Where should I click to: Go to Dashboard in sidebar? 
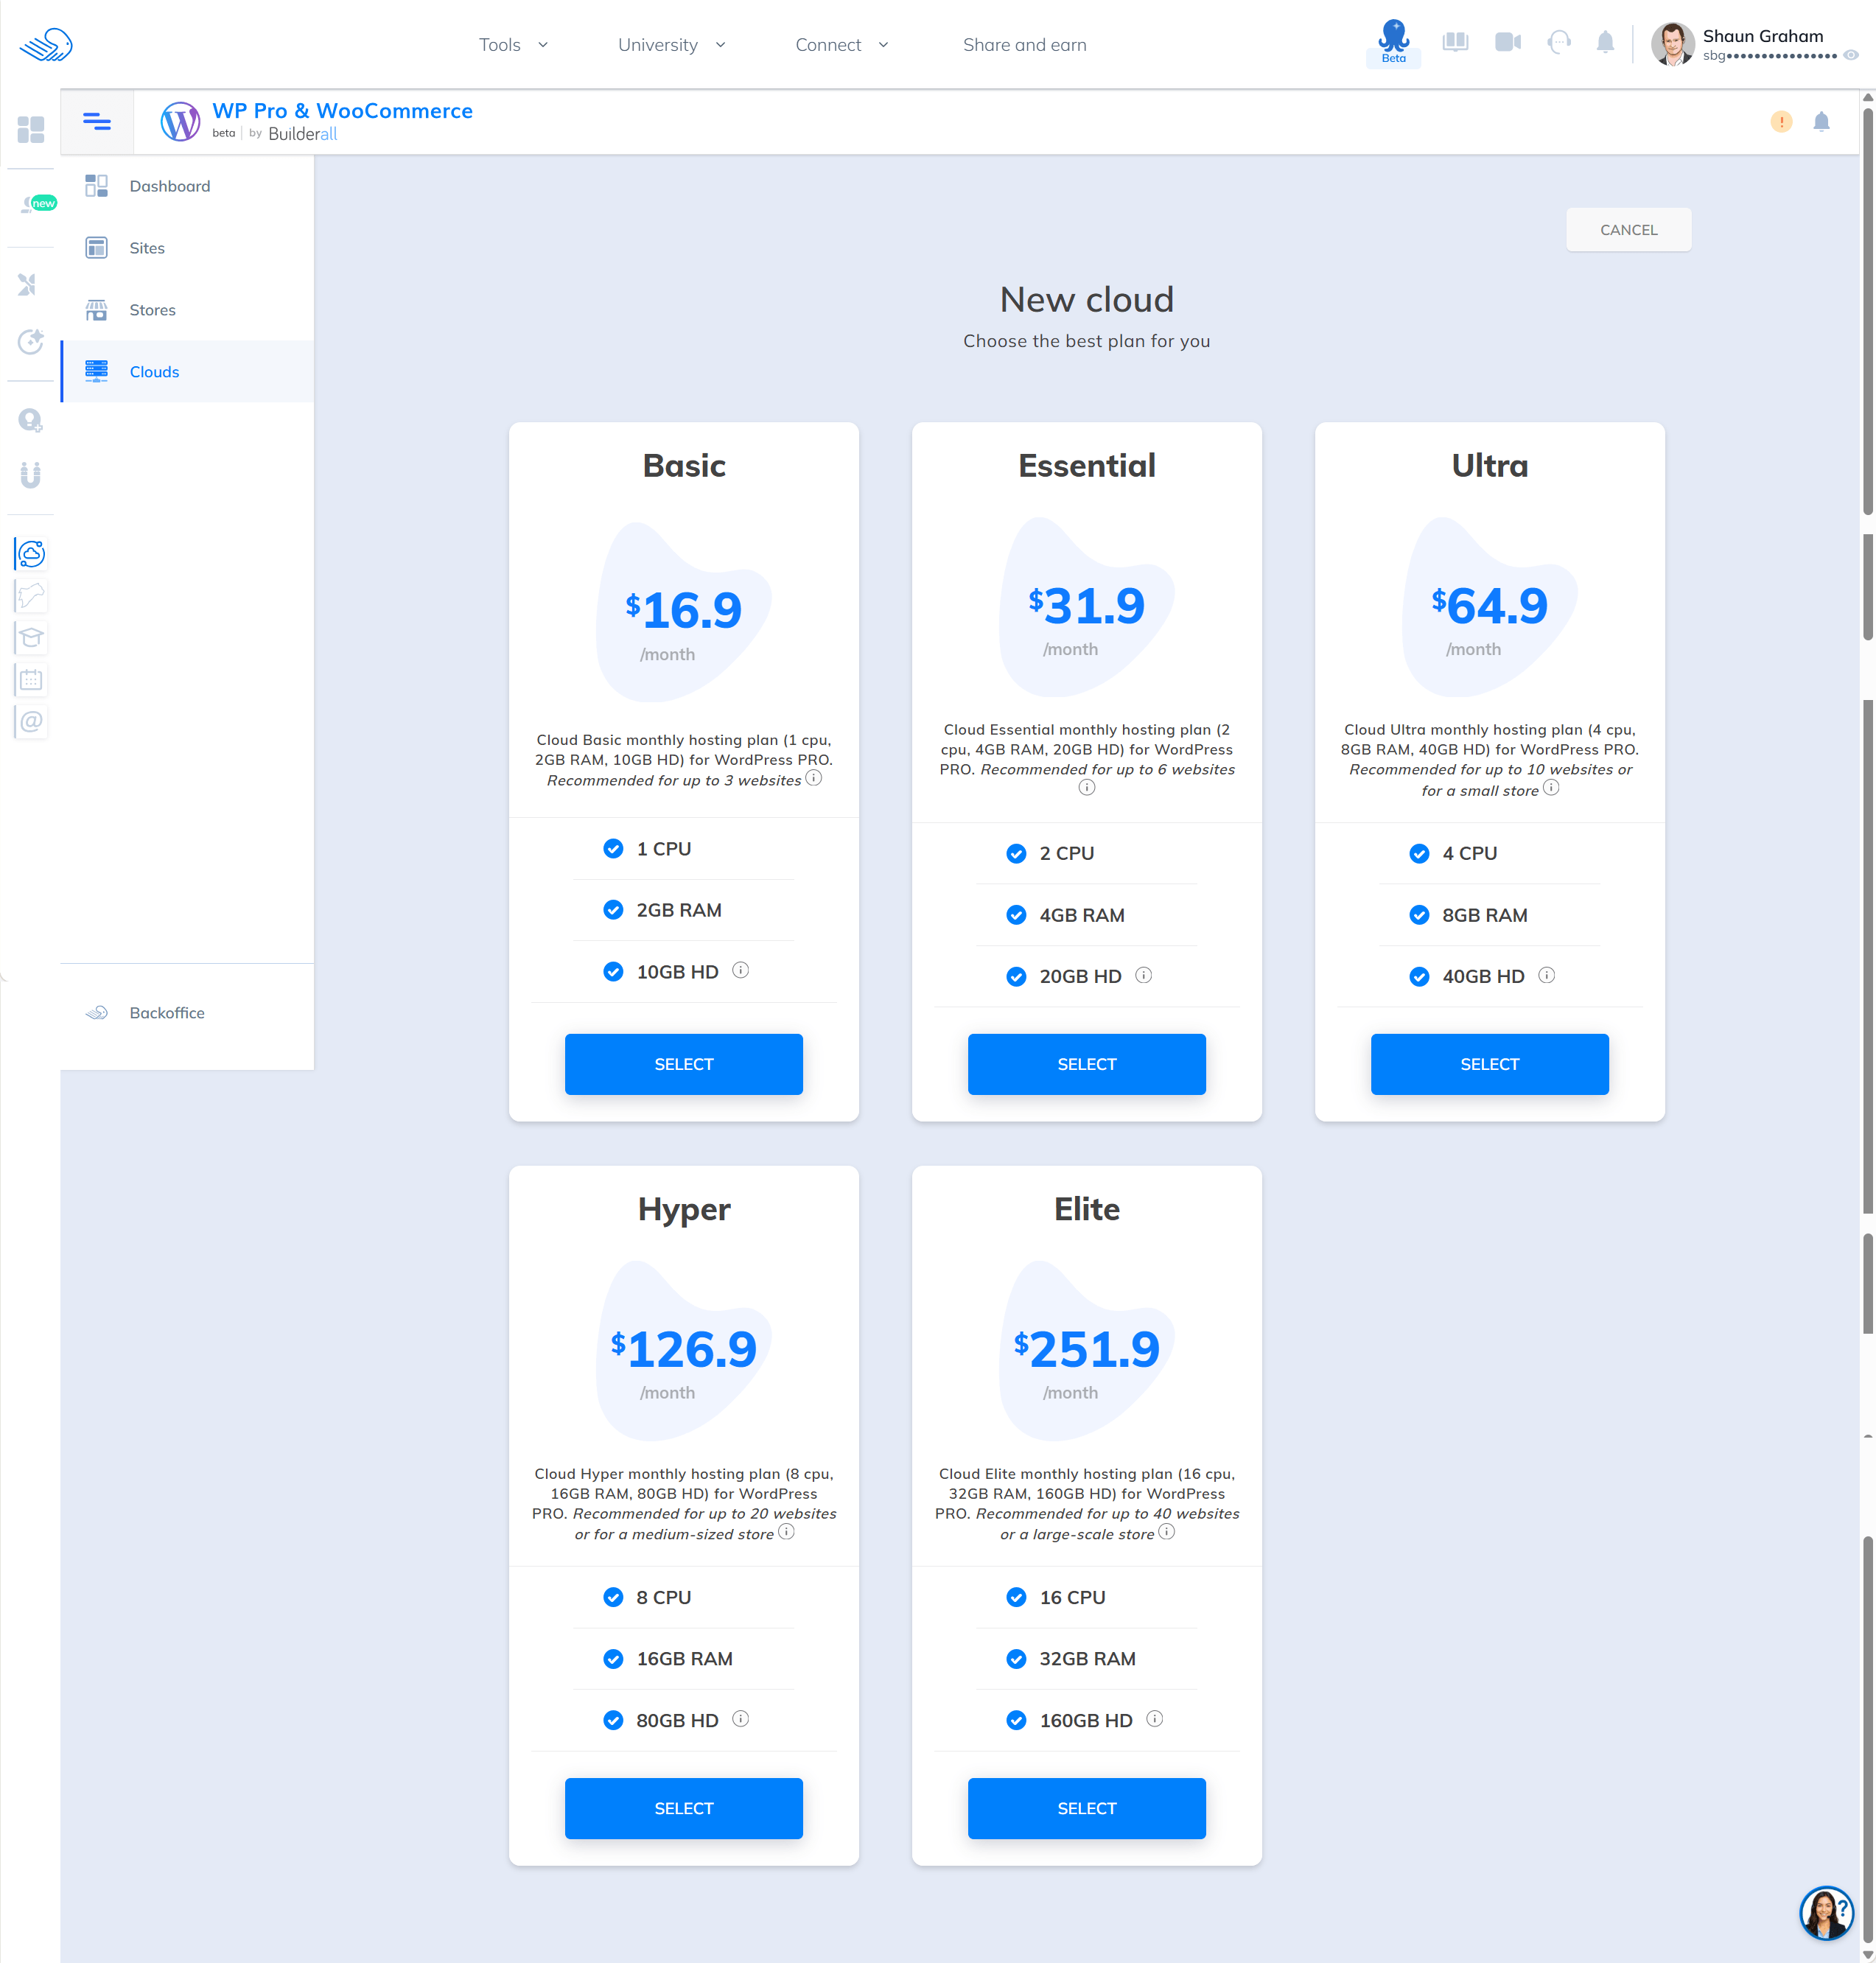187,186
